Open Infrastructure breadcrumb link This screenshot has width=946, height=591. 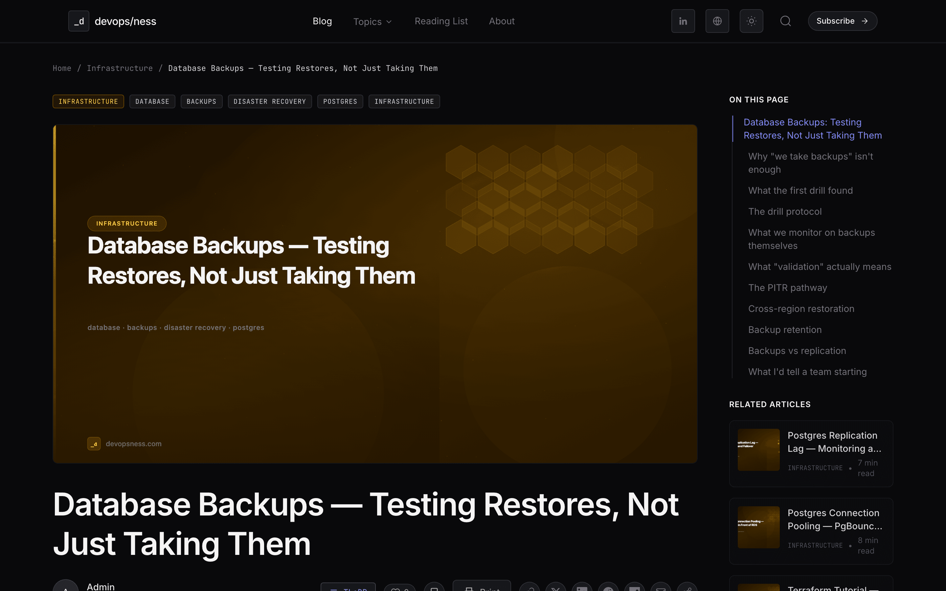pos(120,68)
